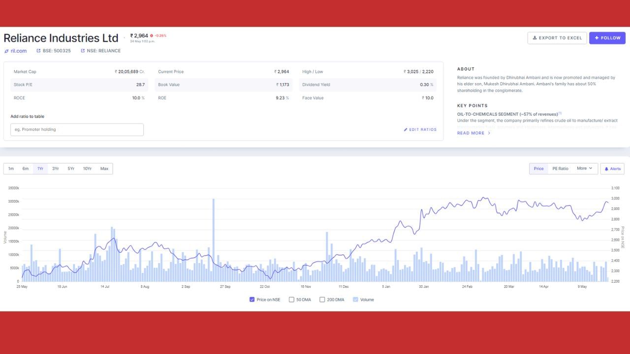Viewport: 630px width, 354px height.
Task: Switch the chart to Price view
Action: coord(539,169)
